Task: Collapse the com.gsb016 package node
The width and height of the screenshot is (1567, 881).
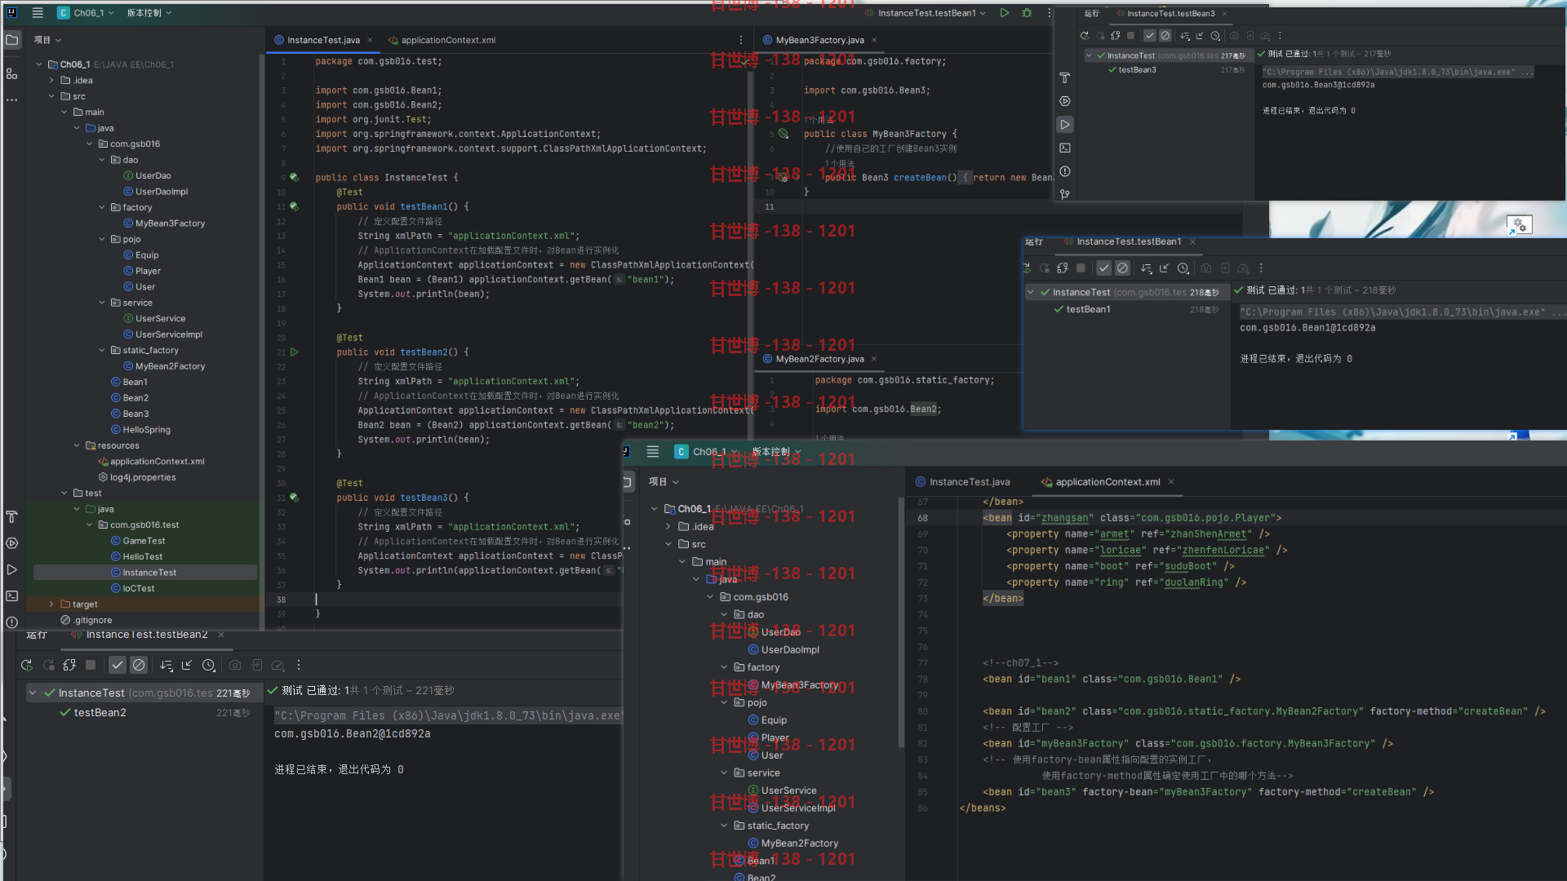Action: click(x=90, y=144)
